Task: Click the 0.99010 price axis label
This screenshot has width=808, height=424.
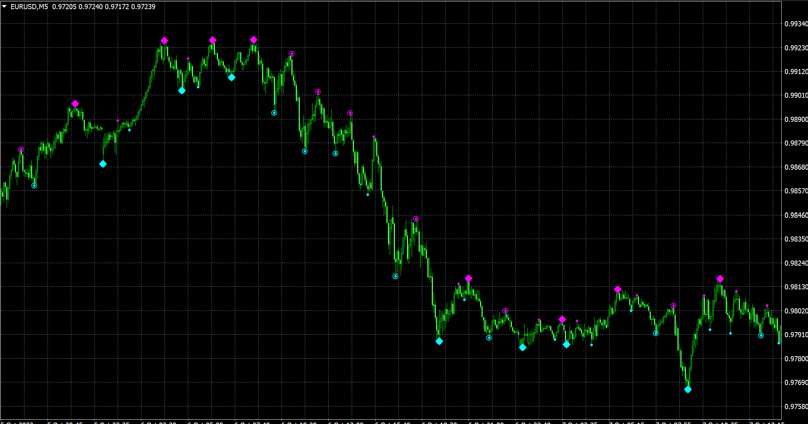Action: point(796,96)
